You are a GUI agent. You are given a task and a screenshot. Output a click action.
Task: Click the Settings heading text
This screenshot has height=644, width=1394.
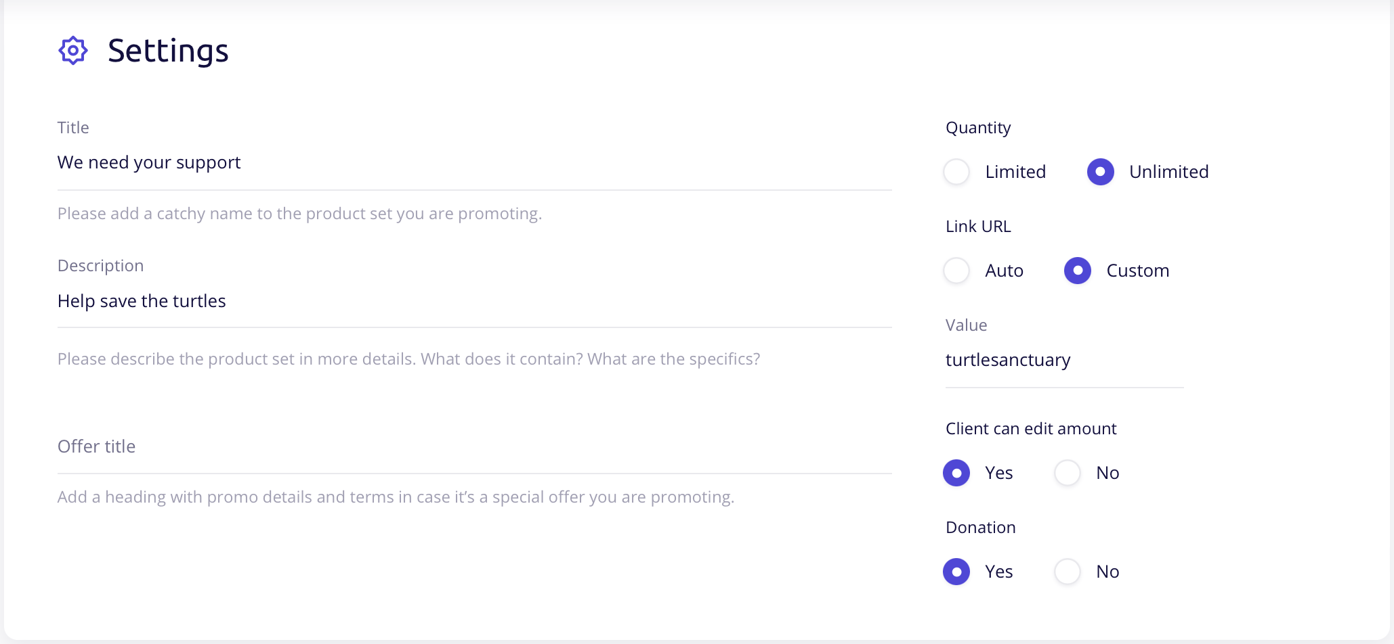168,51
